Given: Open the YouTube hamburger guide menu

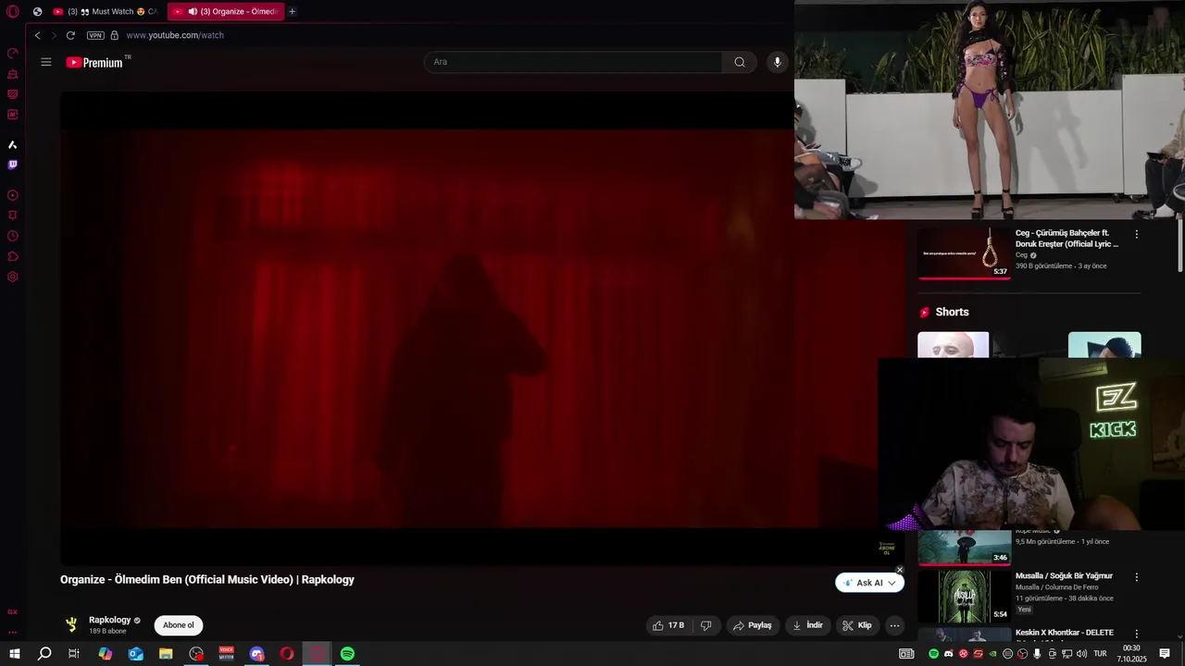Looking at the screenshot, I should click(45, 62).
